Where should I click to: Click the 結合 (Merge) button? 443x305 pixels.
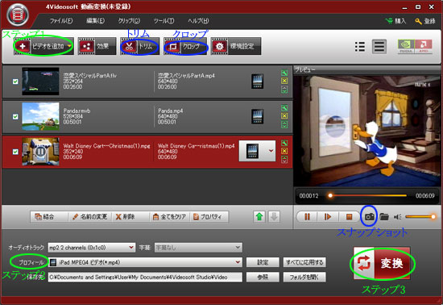tap(48, 217)
